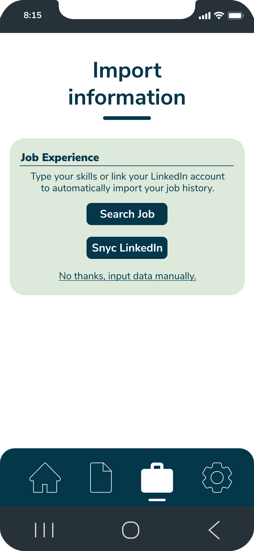Select the briefcase jobs tab icon
This screenshot has height=551, width=254.
157,478
